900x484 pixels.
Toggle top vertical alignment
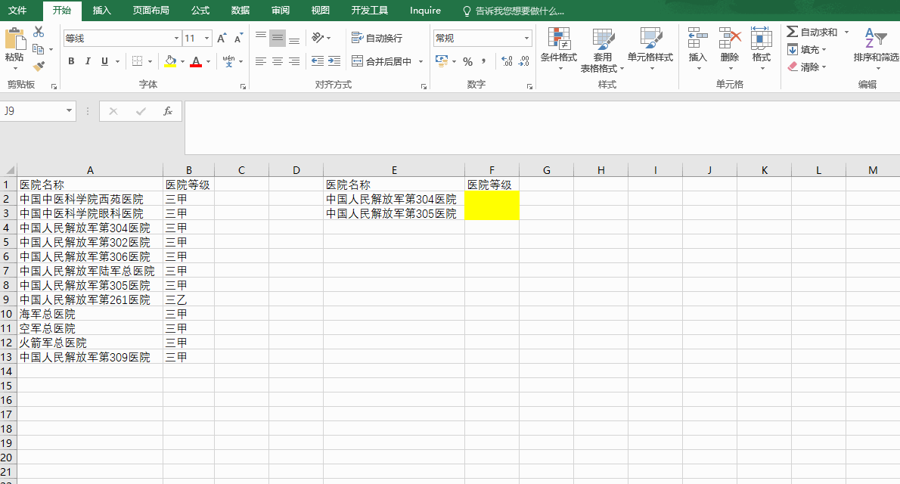pos(261,38)
